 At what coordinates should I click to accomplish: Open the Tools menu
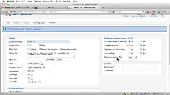click(58, 1)
